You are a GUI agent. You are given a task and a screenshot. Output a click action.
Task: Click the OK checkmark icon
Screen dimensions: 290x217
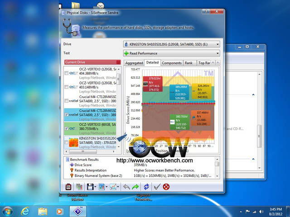tap(157, 187)
